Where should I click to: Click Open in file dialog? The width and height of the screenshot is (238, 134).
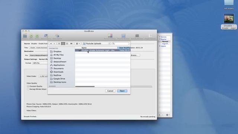(122, 91)
